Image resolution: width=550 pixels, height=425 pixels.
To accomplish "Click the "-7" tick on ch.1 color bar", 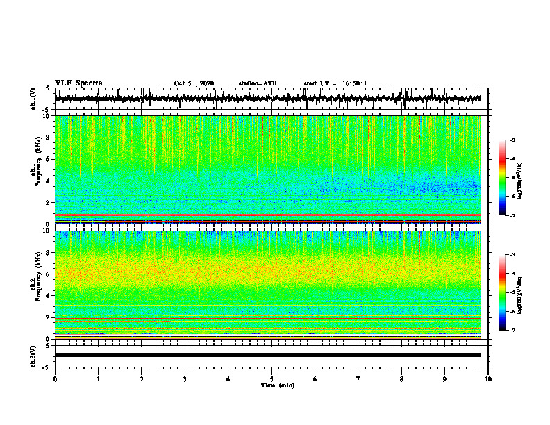I will pos(512,215).
